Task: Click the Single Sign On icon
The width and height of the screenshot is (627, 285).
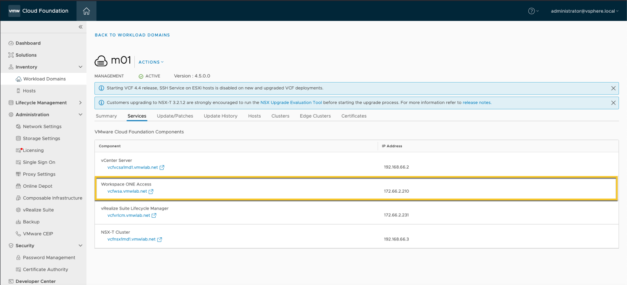Action: tap(18, 162)
